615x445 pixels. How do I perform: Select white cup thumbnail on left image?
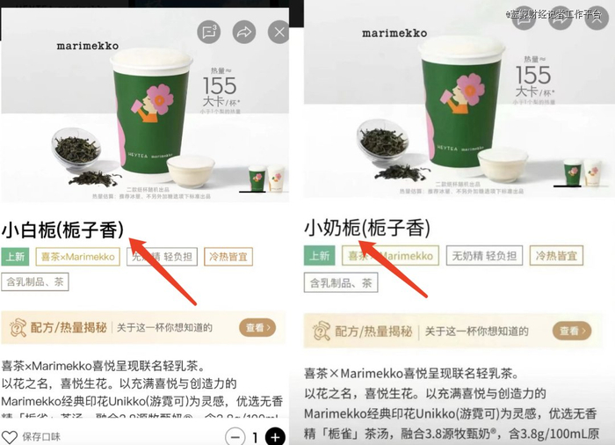coord(276,179)
